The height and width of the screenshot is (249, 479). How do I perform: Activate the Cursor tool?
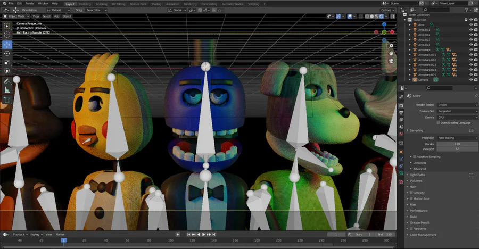click(x=7, y=35)
